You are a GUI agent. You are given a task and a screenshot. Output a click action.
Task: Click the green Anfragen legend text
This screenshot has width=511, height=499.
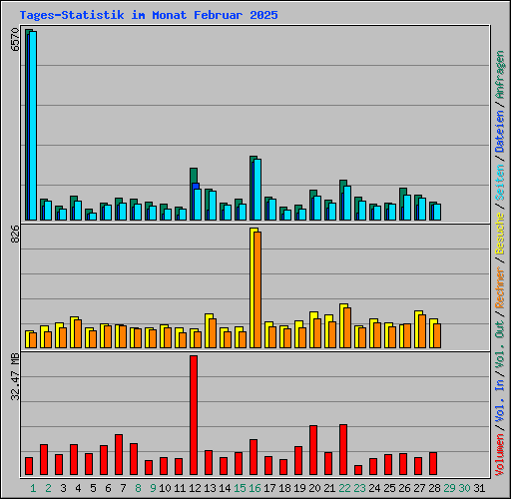pos(500,75)
